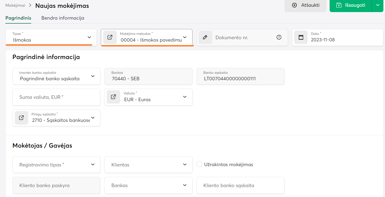
Task: Expand the save options arrow next to Išsaugoti
Action: (378, 5)
